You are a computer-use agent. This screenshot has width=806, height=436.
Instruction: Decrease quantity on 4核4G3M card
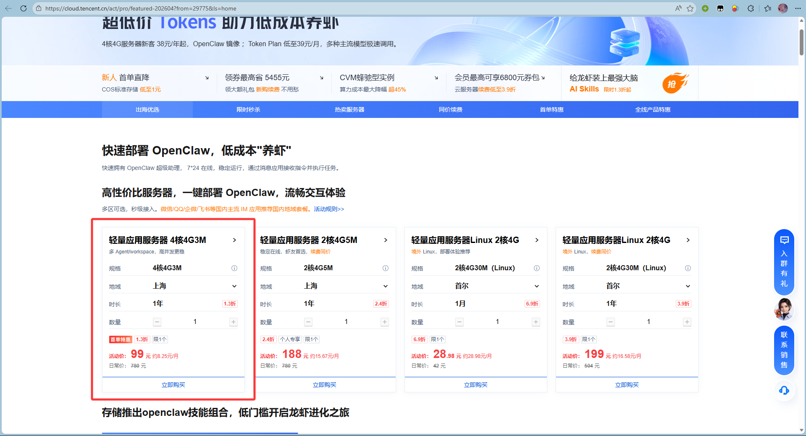tap(157, 322)
